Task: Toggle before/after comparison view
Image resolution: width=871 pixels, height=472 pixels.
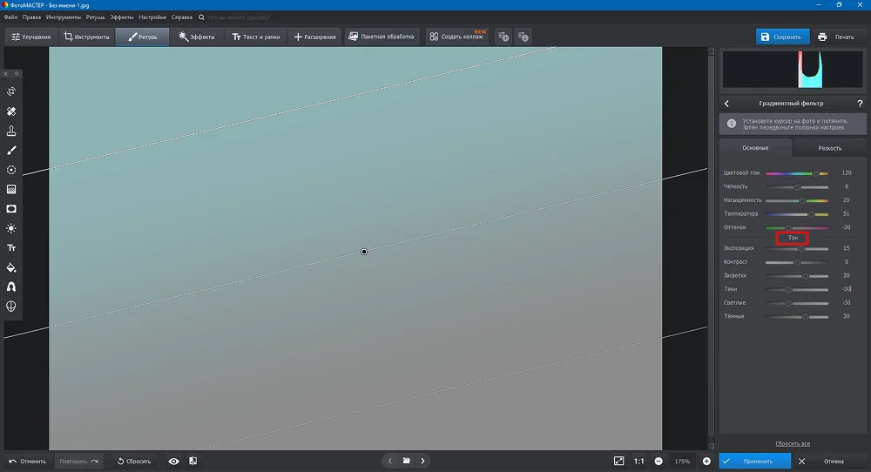Action: point(192,461)
